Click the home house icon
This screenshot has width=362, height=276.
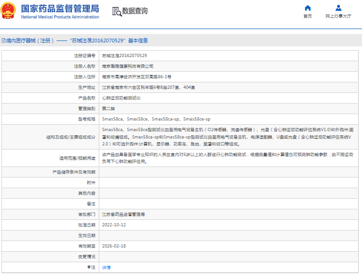pos(308,8)
